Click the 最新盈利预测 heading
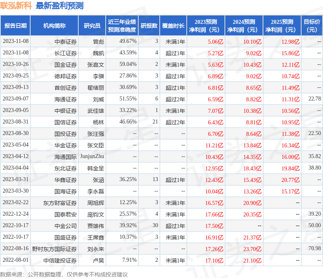This screenshot has width=323, height=278. 60,6
